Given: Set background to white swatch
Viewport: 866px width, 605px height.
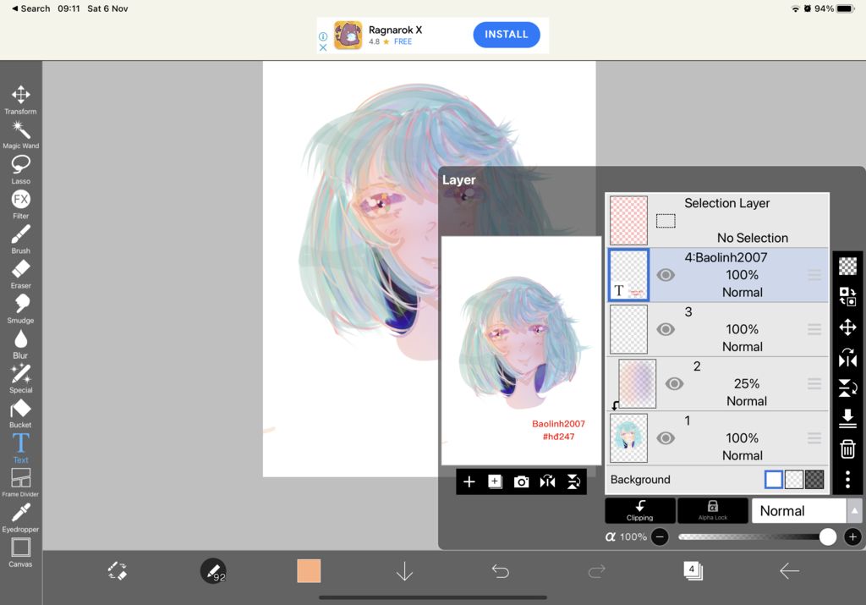Looking at the screenshot, I should pyautogui.click(x=773, y=480).
